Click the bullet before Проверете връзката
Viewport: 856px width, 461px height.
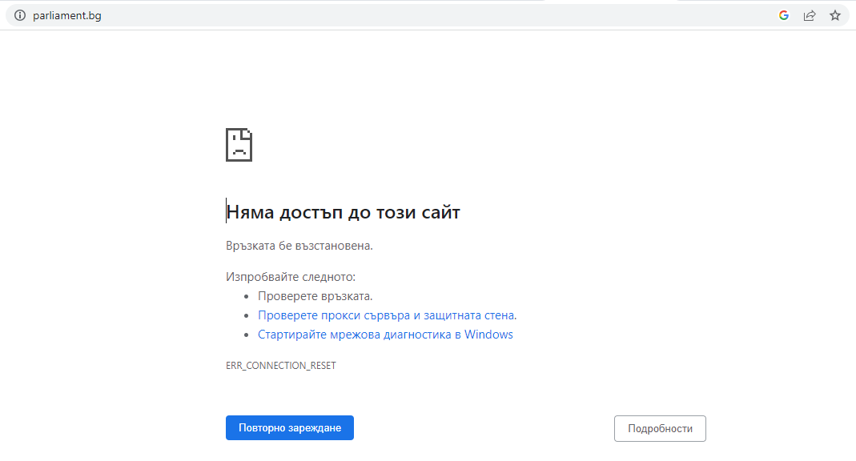coord(246,296)
